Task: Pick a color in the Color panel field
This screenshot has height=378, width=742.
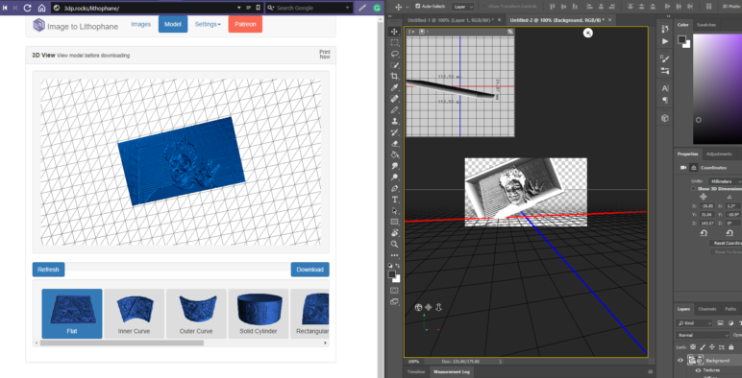Action: coord(717,89)
